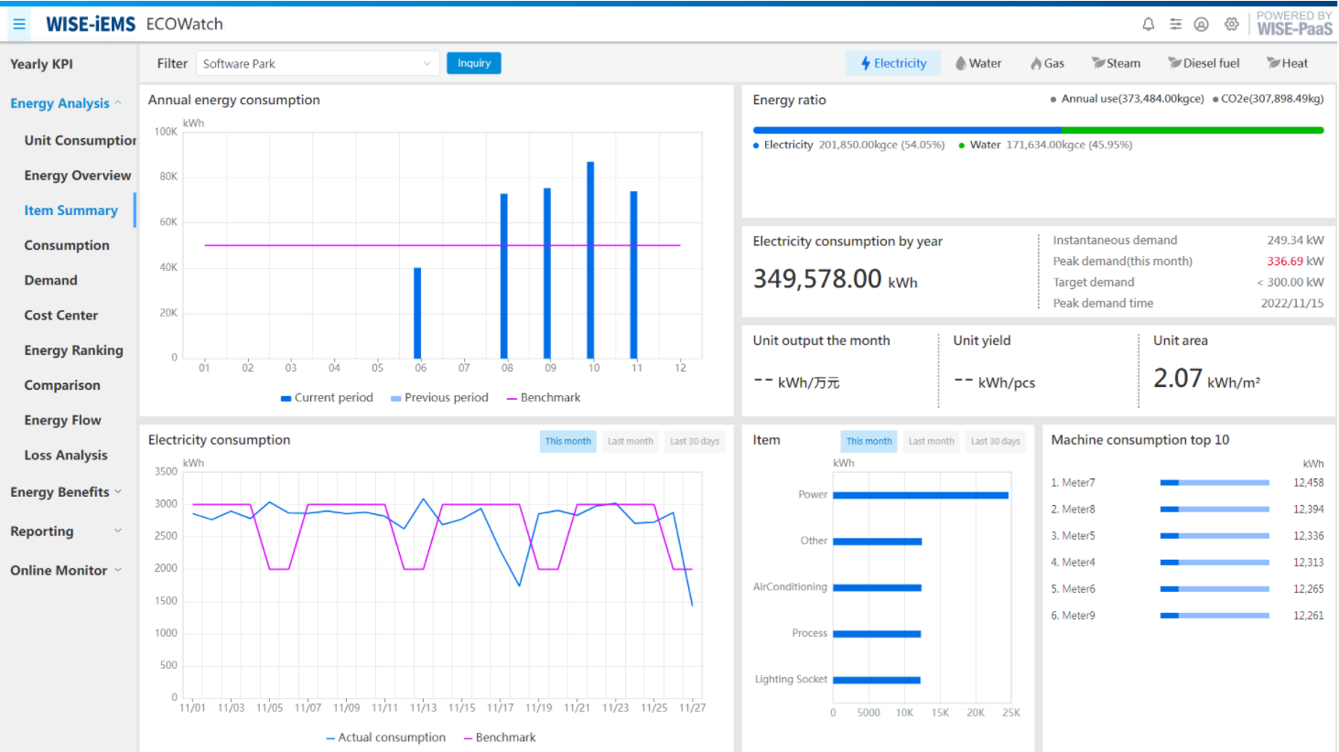Click the Meter7 consumption bar
The width and height of the screenshot is (1339, 752).
[x=1214, y=483]
